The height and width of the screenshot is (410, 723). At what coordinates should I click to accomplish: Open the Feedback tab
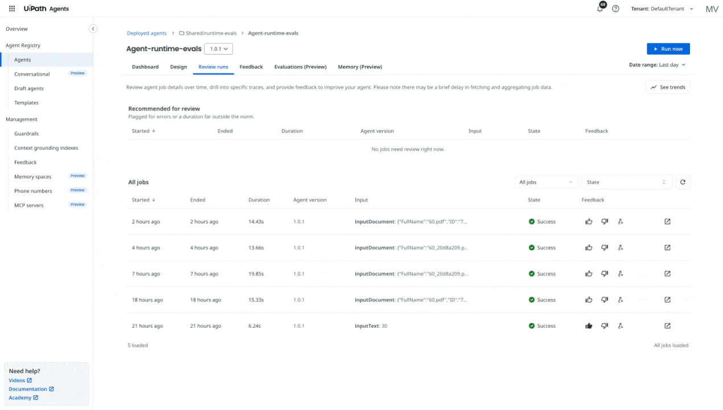click(x=251, y=67)
